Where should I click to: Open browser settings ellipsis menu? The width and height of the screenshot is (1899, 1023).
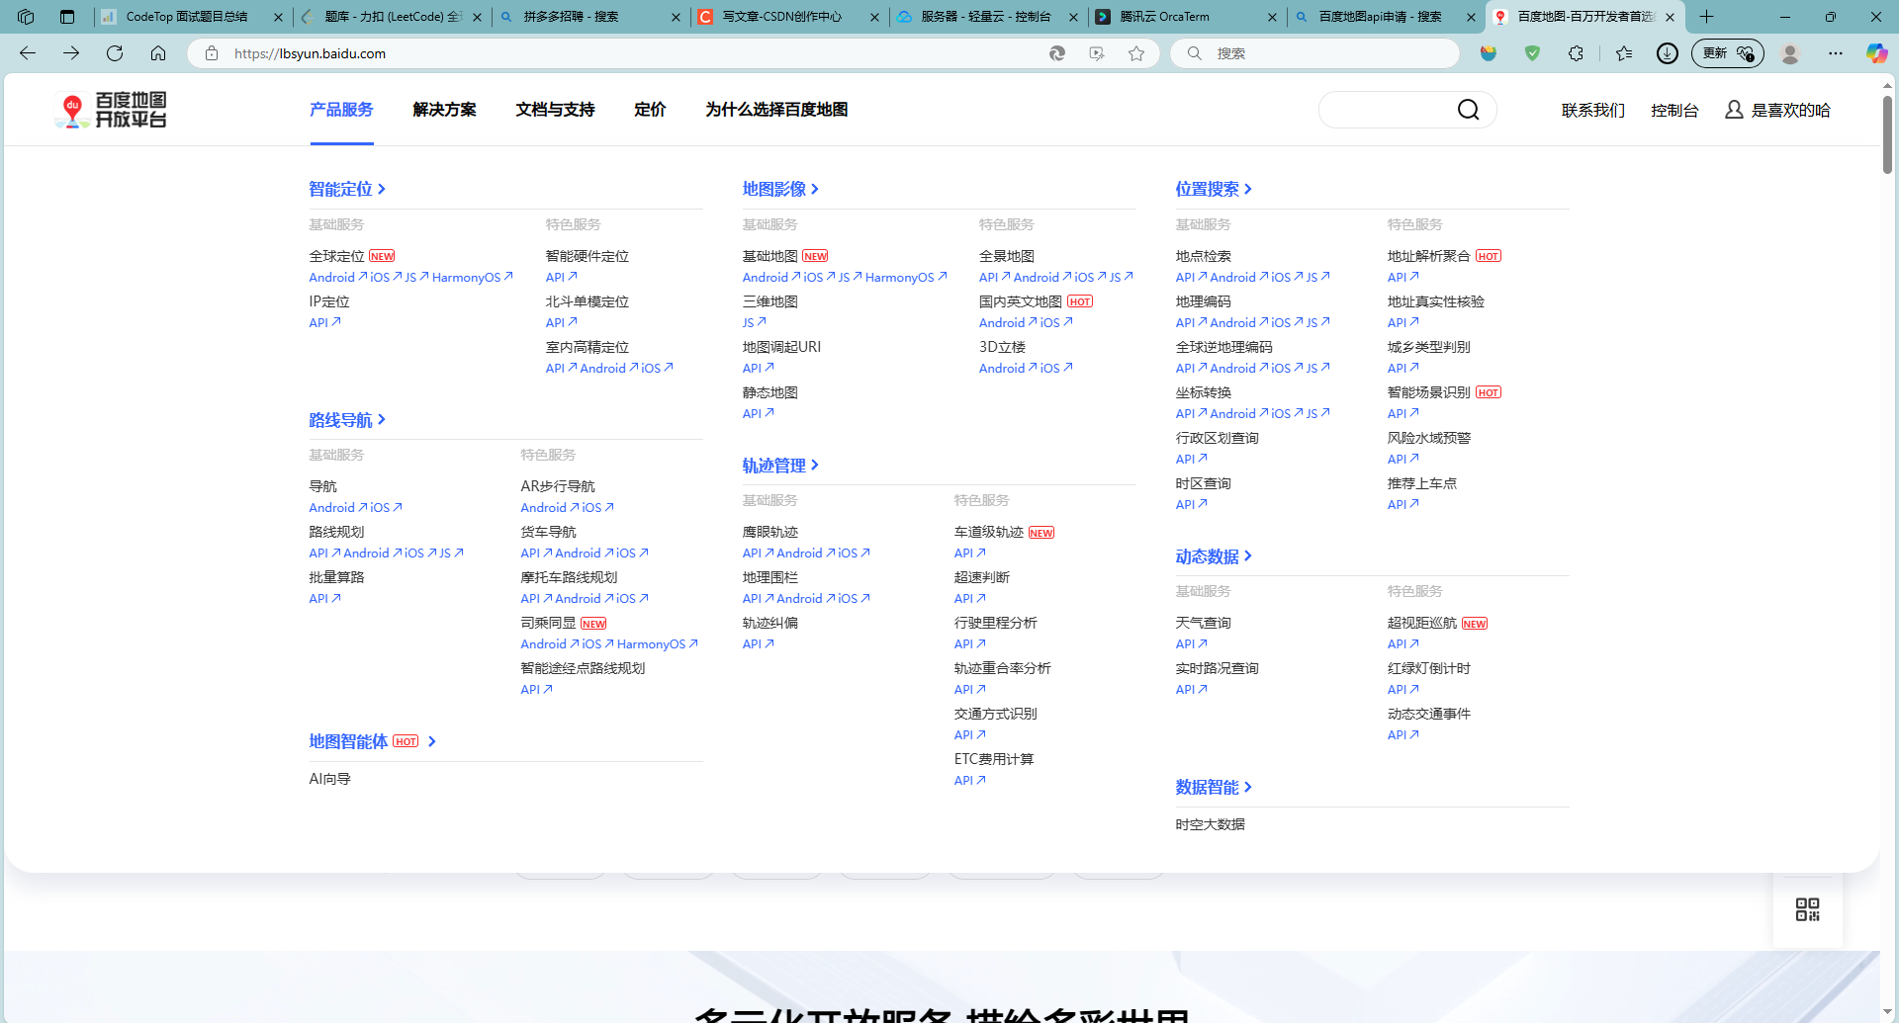(x=1836, y=53)
